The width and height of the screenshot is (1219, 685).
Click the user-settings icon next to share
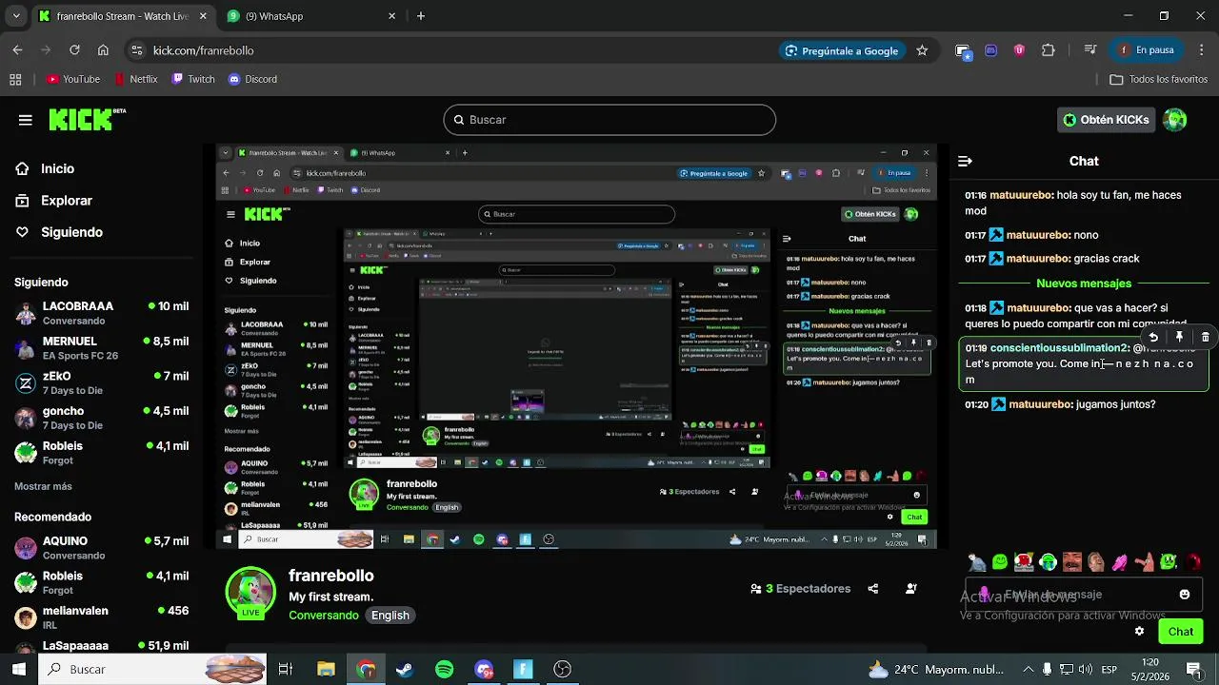pos(911,589)
